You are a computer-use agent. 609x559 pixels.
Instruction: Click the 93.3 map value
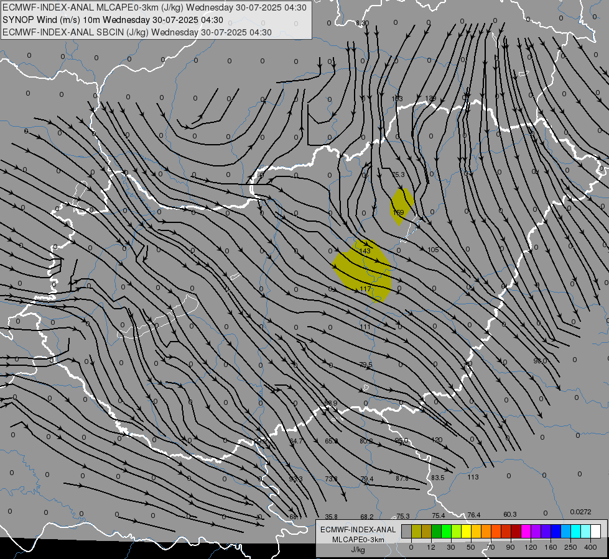295,479
